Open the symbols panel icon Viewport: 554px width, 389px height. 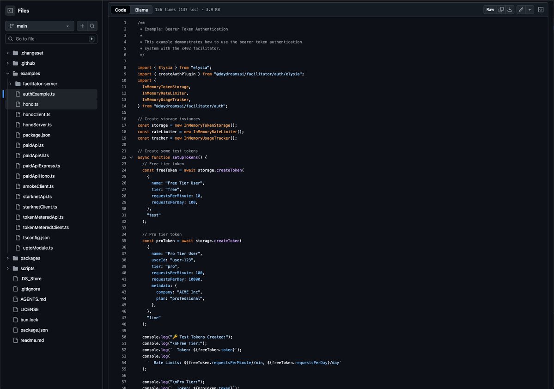(x=541, y=10)
